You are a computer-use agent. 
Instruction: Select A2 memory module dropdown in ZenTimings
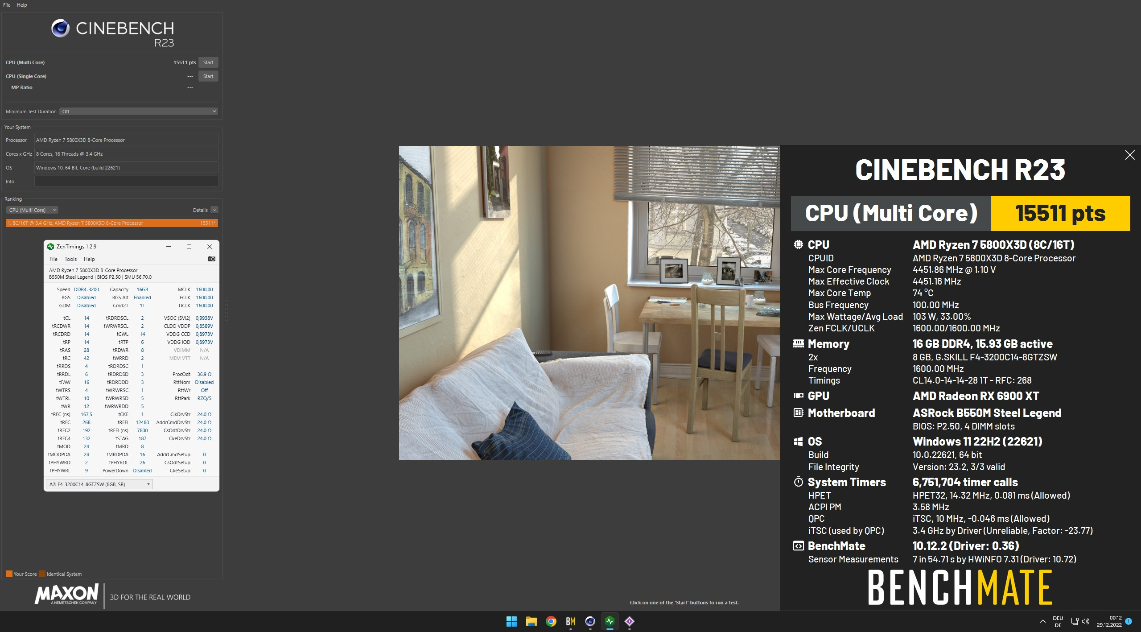(99, 484)
